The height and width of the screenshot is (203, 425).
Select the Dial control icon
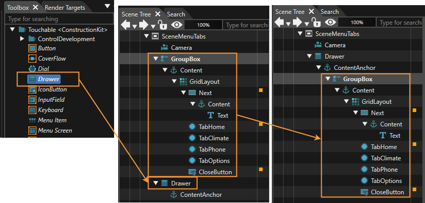[32, 69]
